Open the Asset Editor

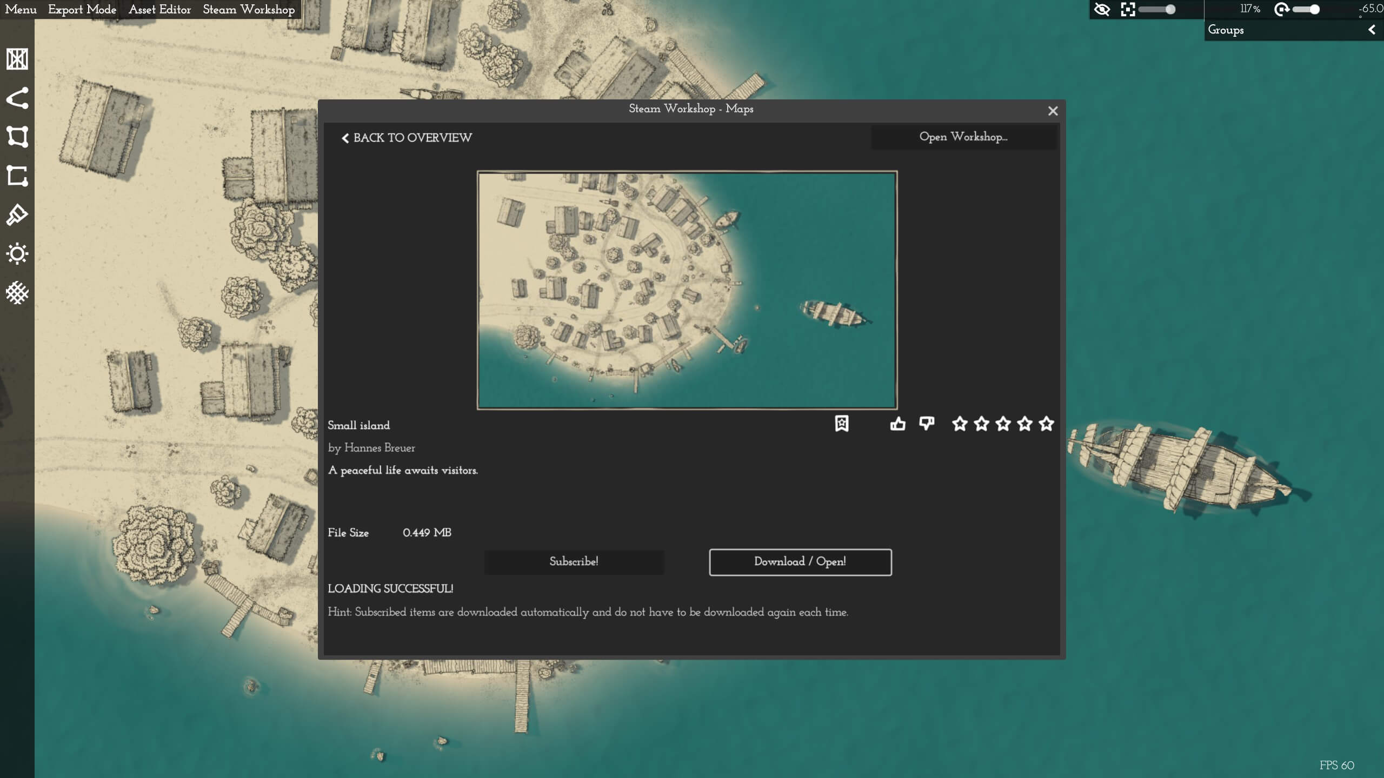point(159,9)
